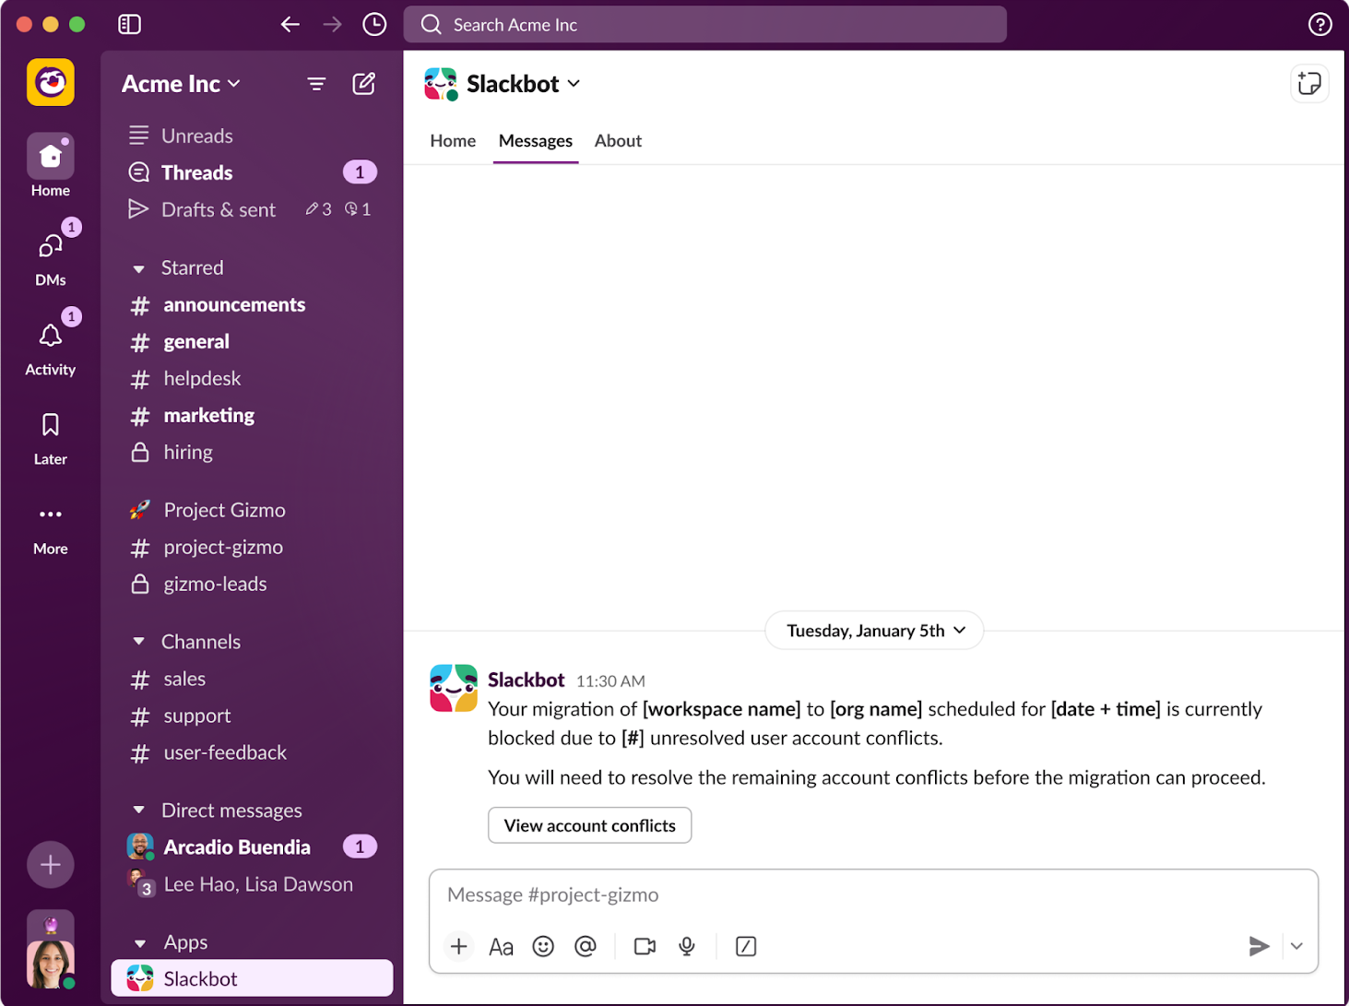Open Tuesday, January 5th date menu
Screen dimensions: 1349x1006
coord(874,631)
